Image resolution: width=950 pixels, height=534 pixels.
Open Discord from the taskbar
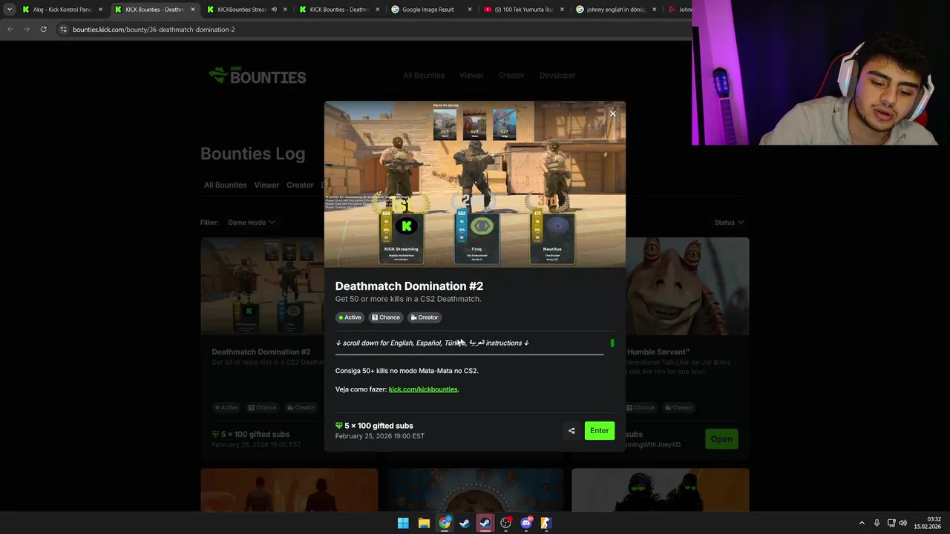526,523
